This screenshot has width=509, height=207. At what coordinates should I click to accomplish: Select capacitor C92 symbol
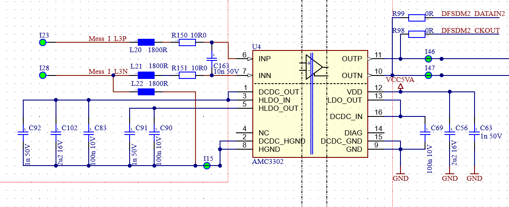click(x=23, y=133)
